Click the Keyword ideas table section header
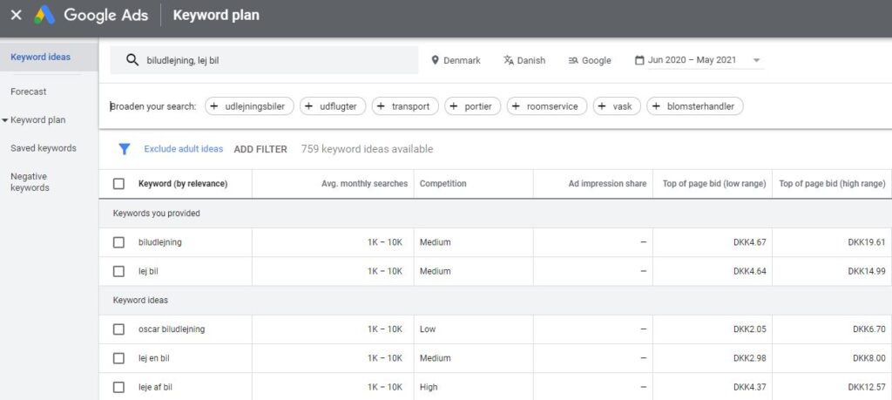This screenshot has height=400, width=892. pos(140,301)
